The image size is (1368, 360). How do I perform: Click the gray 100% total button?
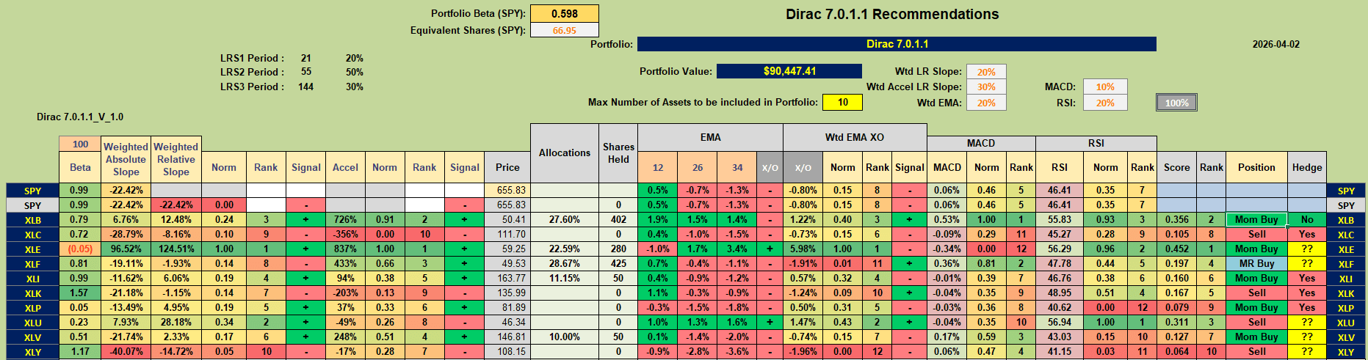coord(1176,103)
